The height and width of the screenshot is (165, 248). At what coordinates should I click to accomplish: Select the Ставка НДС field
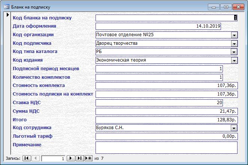pos(159,103)
